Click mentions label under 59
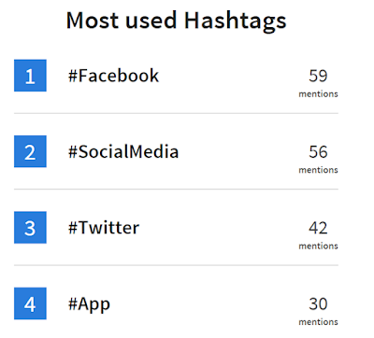Screen dimensions: 374x338 tap(318, 94)
